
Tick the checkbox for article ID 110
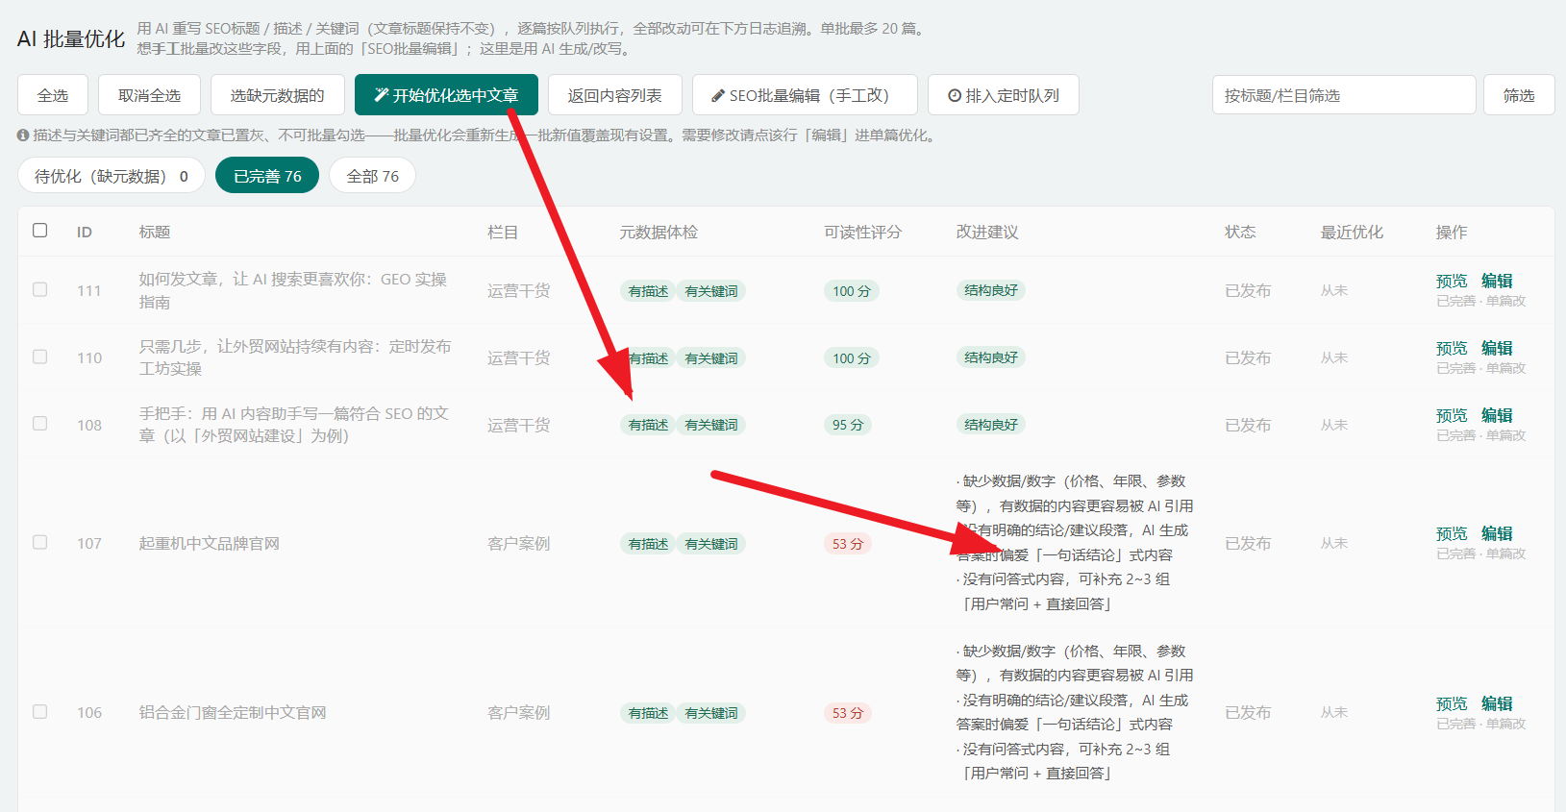pyautogui.click(x=39, y=357)
